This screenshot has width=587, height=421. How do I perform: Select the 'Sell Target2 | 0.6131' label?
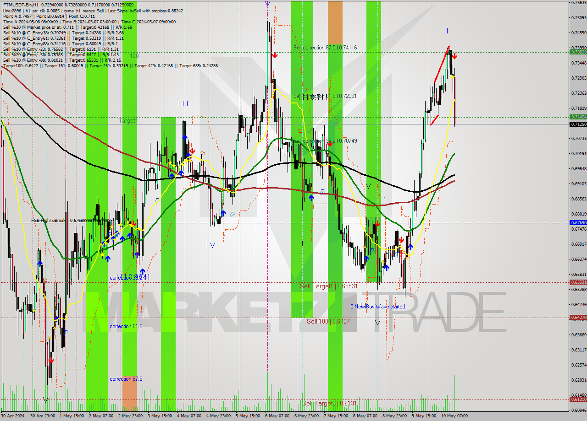[329, 403]
